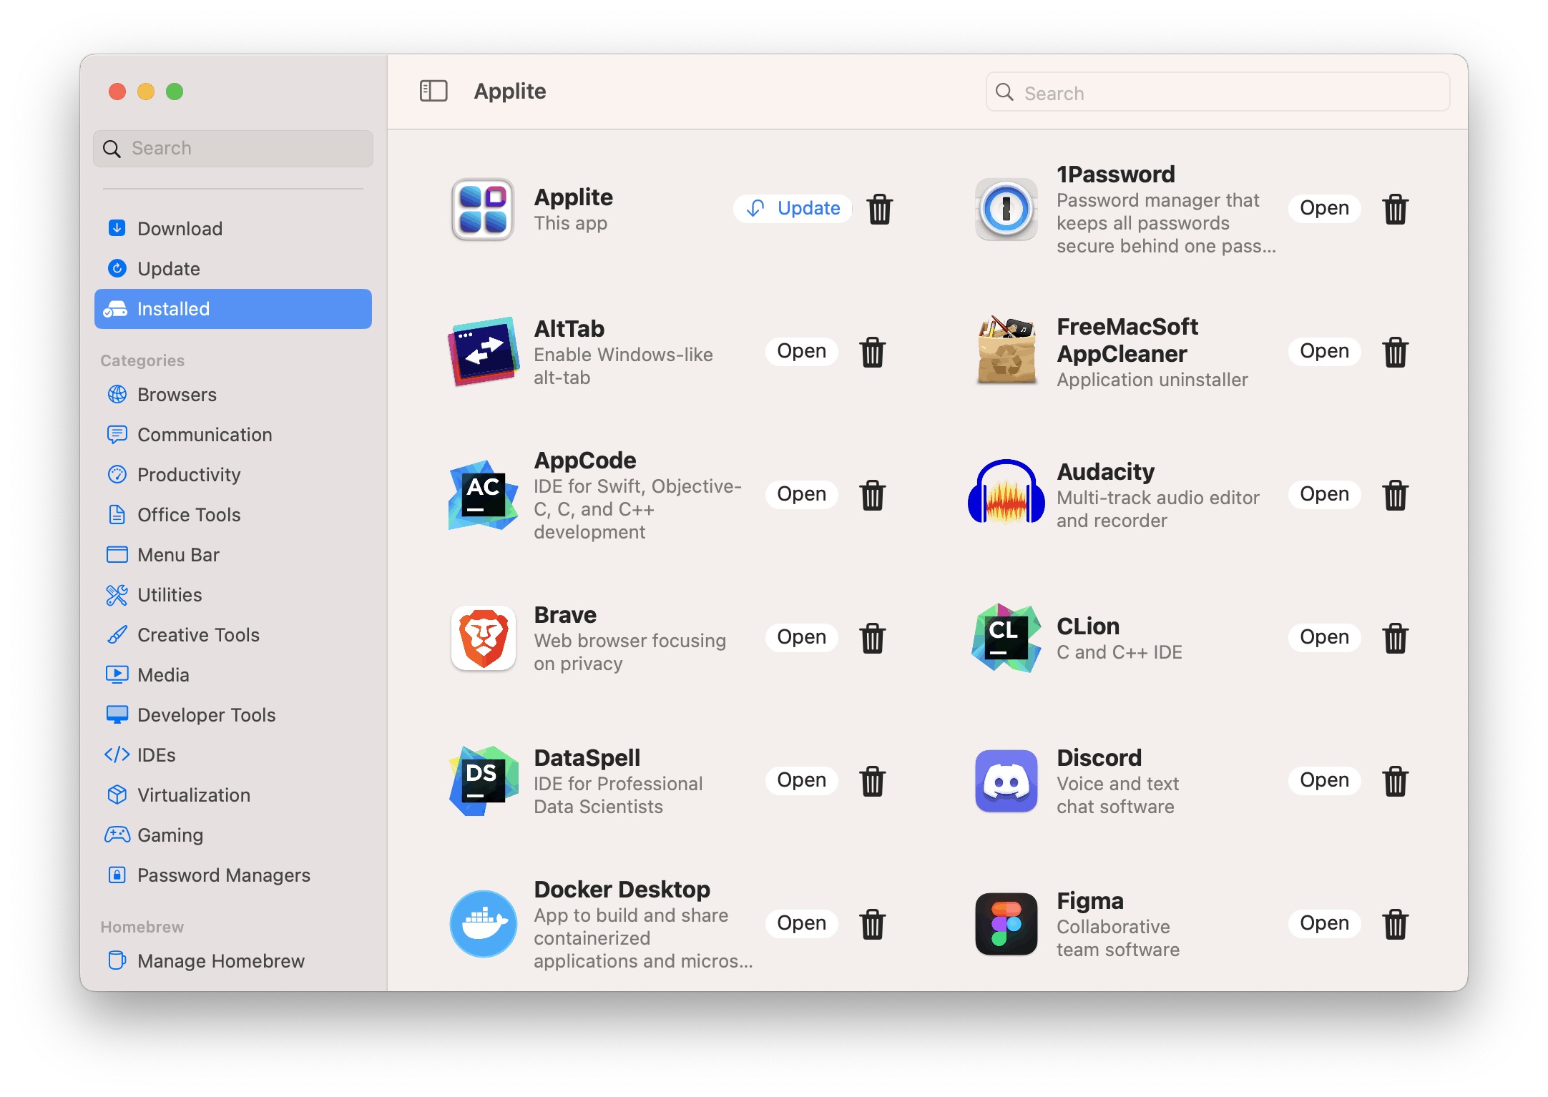Open CLion using its Open button
The height and width of the screenshot is (1097, 1548).
1323,637
